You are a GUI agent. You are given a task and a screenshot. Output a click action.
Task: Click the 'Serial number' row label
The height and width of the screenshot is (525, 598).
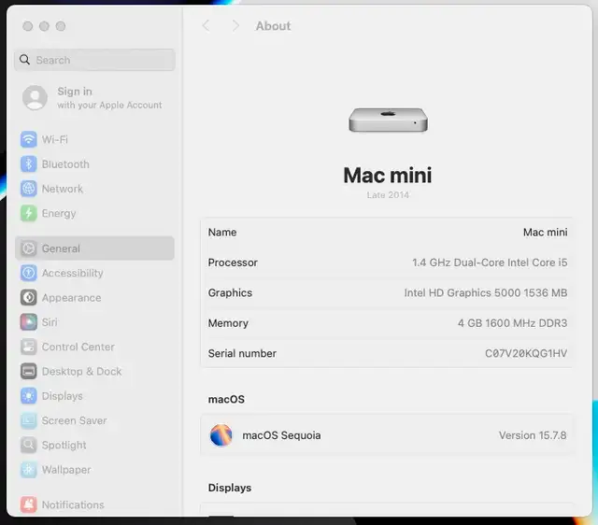click(242, 353)
